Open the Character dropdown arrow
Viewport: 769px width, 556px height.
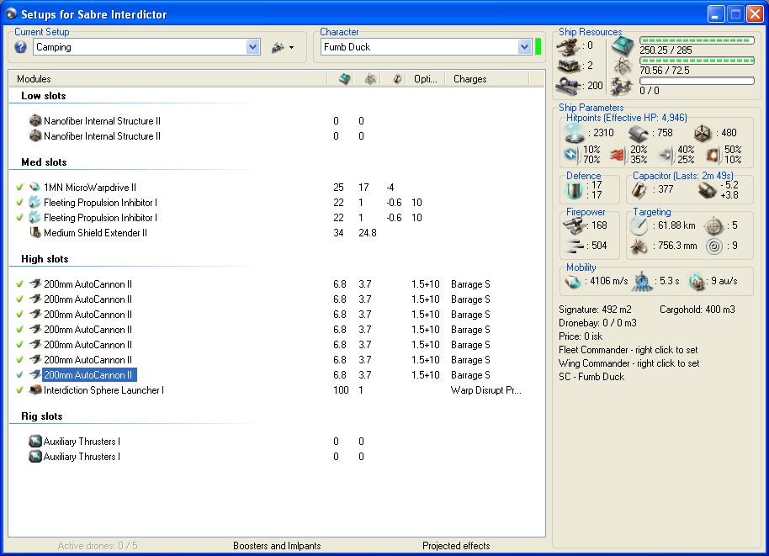point(524,47)
